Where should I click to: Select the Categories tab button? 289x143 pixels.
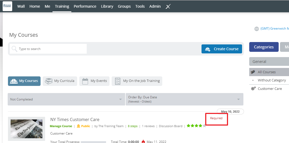[x=264, y=47]
